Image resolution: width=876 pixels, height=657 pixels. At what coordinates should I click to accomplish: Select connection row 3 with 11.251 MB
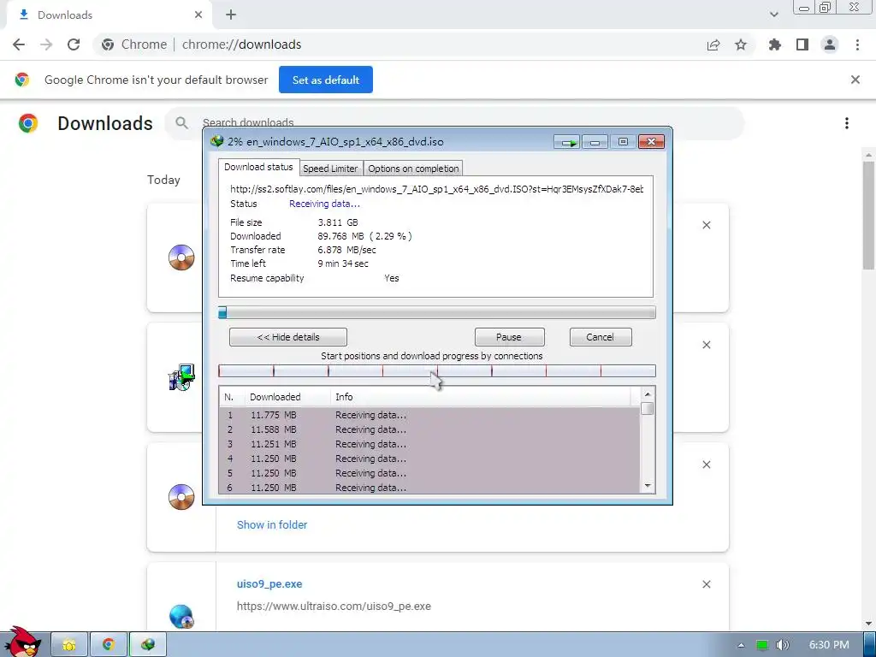click(x=429, y=444)
